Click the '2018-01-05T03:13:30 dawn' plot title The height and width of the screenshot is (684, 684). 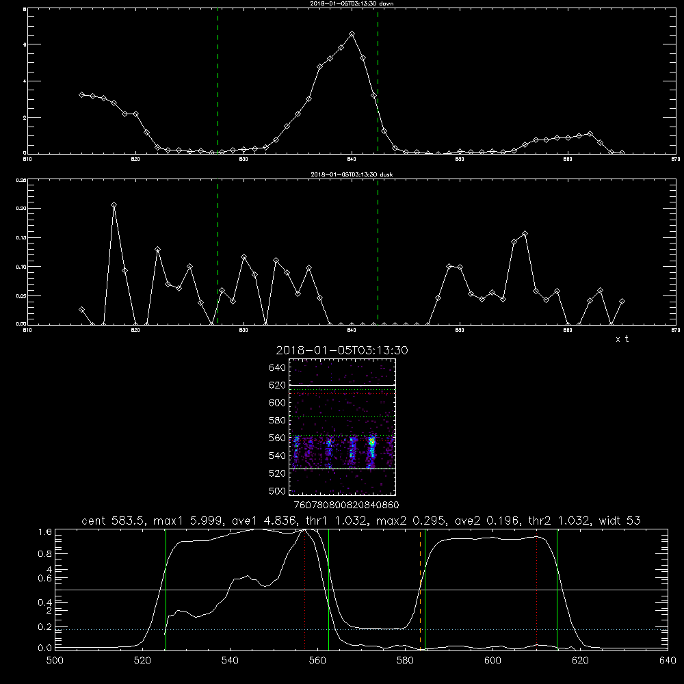[x=352, y=3]
